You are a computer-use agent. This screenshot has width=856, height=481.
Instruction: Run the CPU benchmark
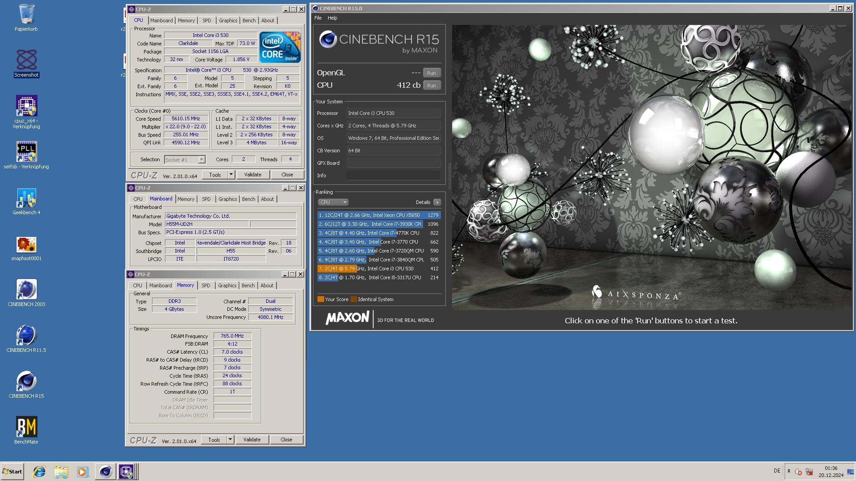pyautogui.click(x=432, y=86)
